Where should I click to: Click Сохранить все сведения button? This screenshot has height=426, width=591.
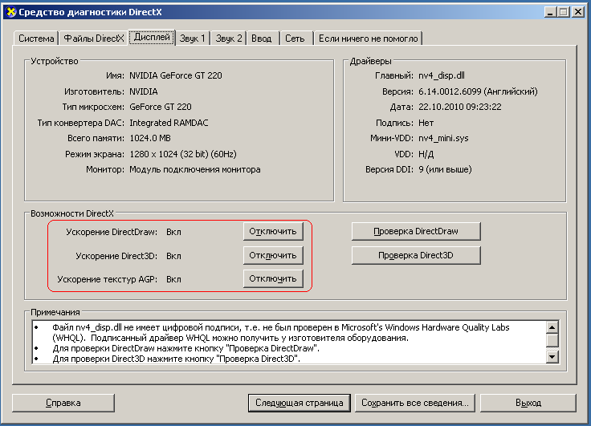(x=415, y=403)
